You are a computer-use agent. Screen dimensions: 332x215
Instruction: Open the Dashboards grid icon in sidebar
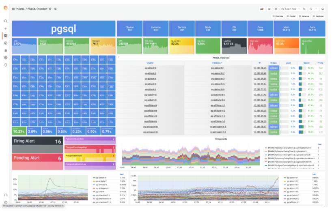point(6,36)
